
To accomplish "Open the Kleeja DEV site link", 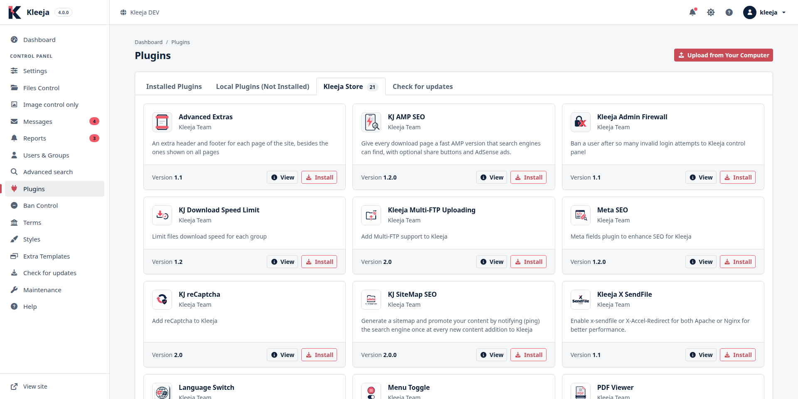I will coord(140,12).
